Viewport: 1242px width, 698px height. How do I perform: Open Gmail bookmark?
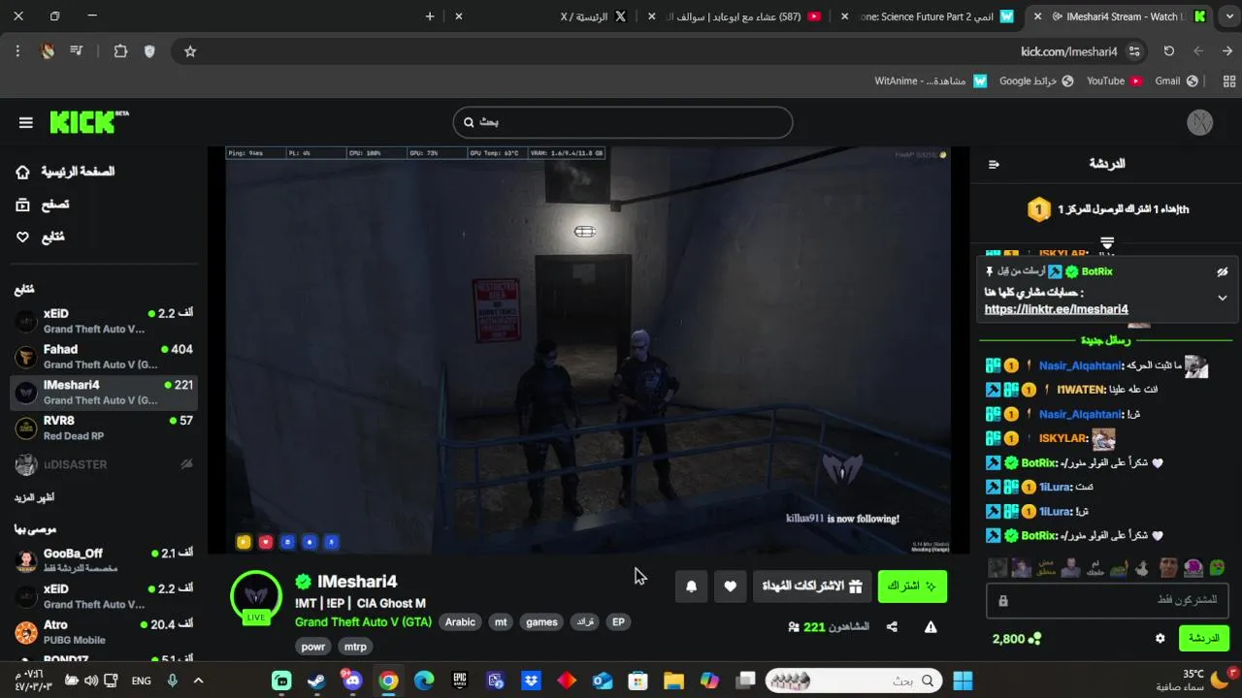pyautogui.click(x=1176, y=81)
